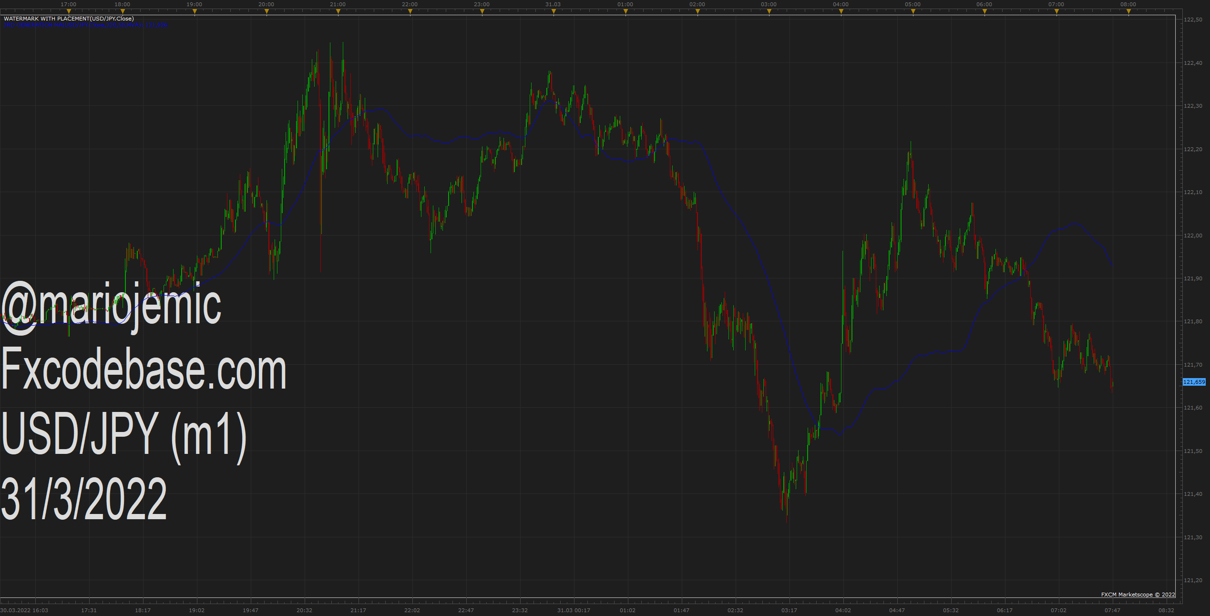The width and height of the screenshot is (1210, 616).
Task: Click the 21:17 bottom time axis label
Action: [x=358, y=610]
